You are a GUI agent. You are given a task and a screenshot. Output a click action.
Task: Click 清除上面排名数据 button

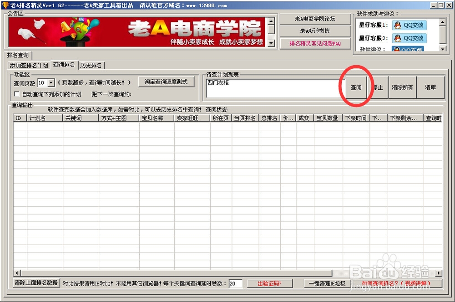pos(36,282)
